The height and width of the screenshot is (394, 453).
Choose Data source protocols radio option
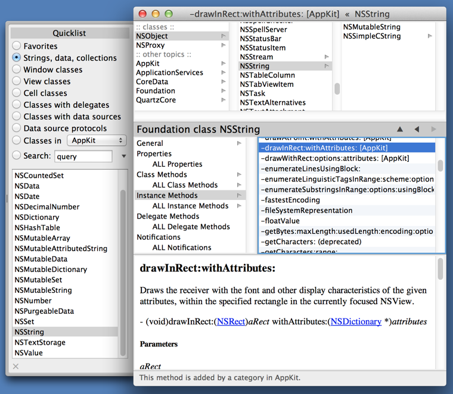[x=17, y=128]
